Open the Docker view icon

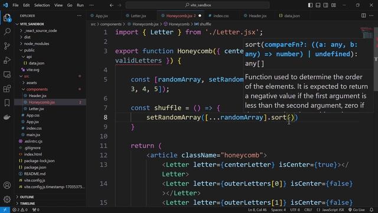click(7, 117)
